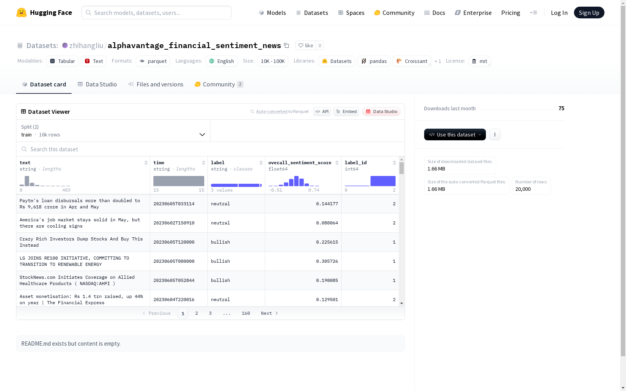626x391 pixels.
Task: Switch to the Data Studio tab
Action: pos(97,84)
